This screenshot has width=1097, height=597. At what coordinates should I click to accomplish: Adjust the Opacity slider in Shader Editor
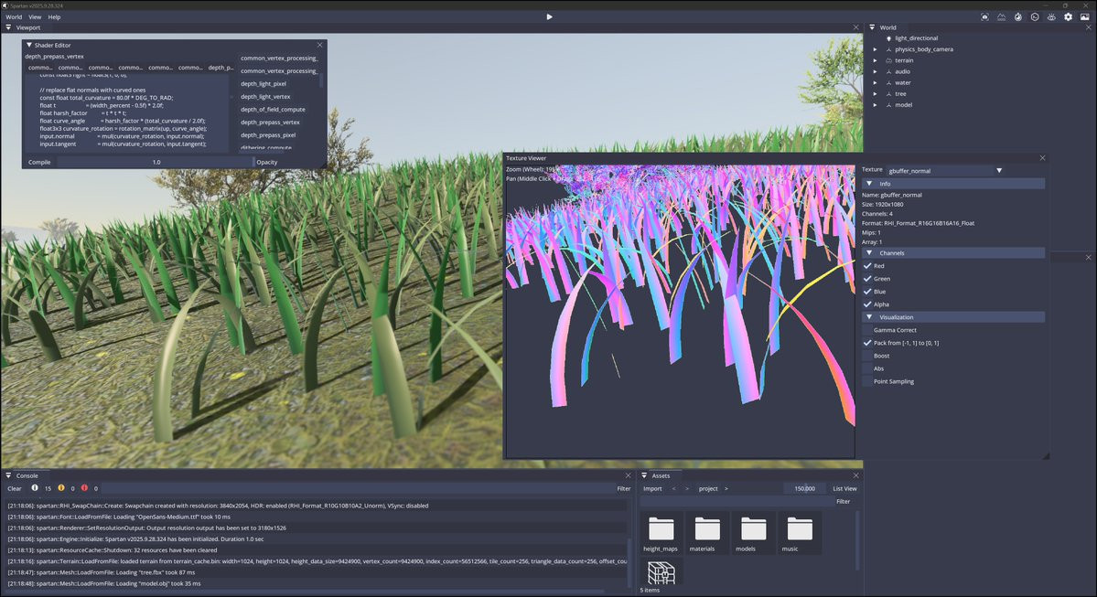[156, 162]
